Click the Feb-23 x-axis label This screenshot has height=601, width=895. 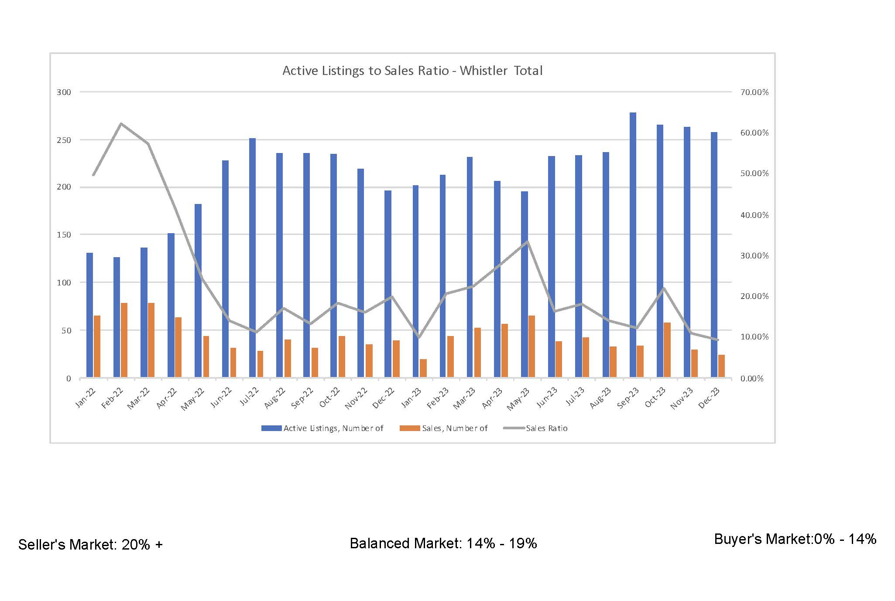[x=438, y=397]
